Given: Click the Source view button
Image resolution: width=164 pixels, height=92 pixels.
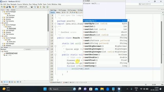Looking at the screenshot, I should pos(52,13).
